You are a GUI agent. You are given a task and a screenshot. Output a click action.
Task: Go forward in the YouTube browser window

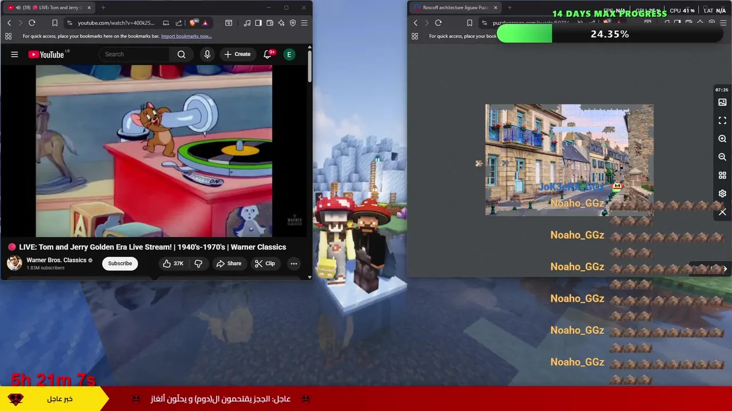20,23
